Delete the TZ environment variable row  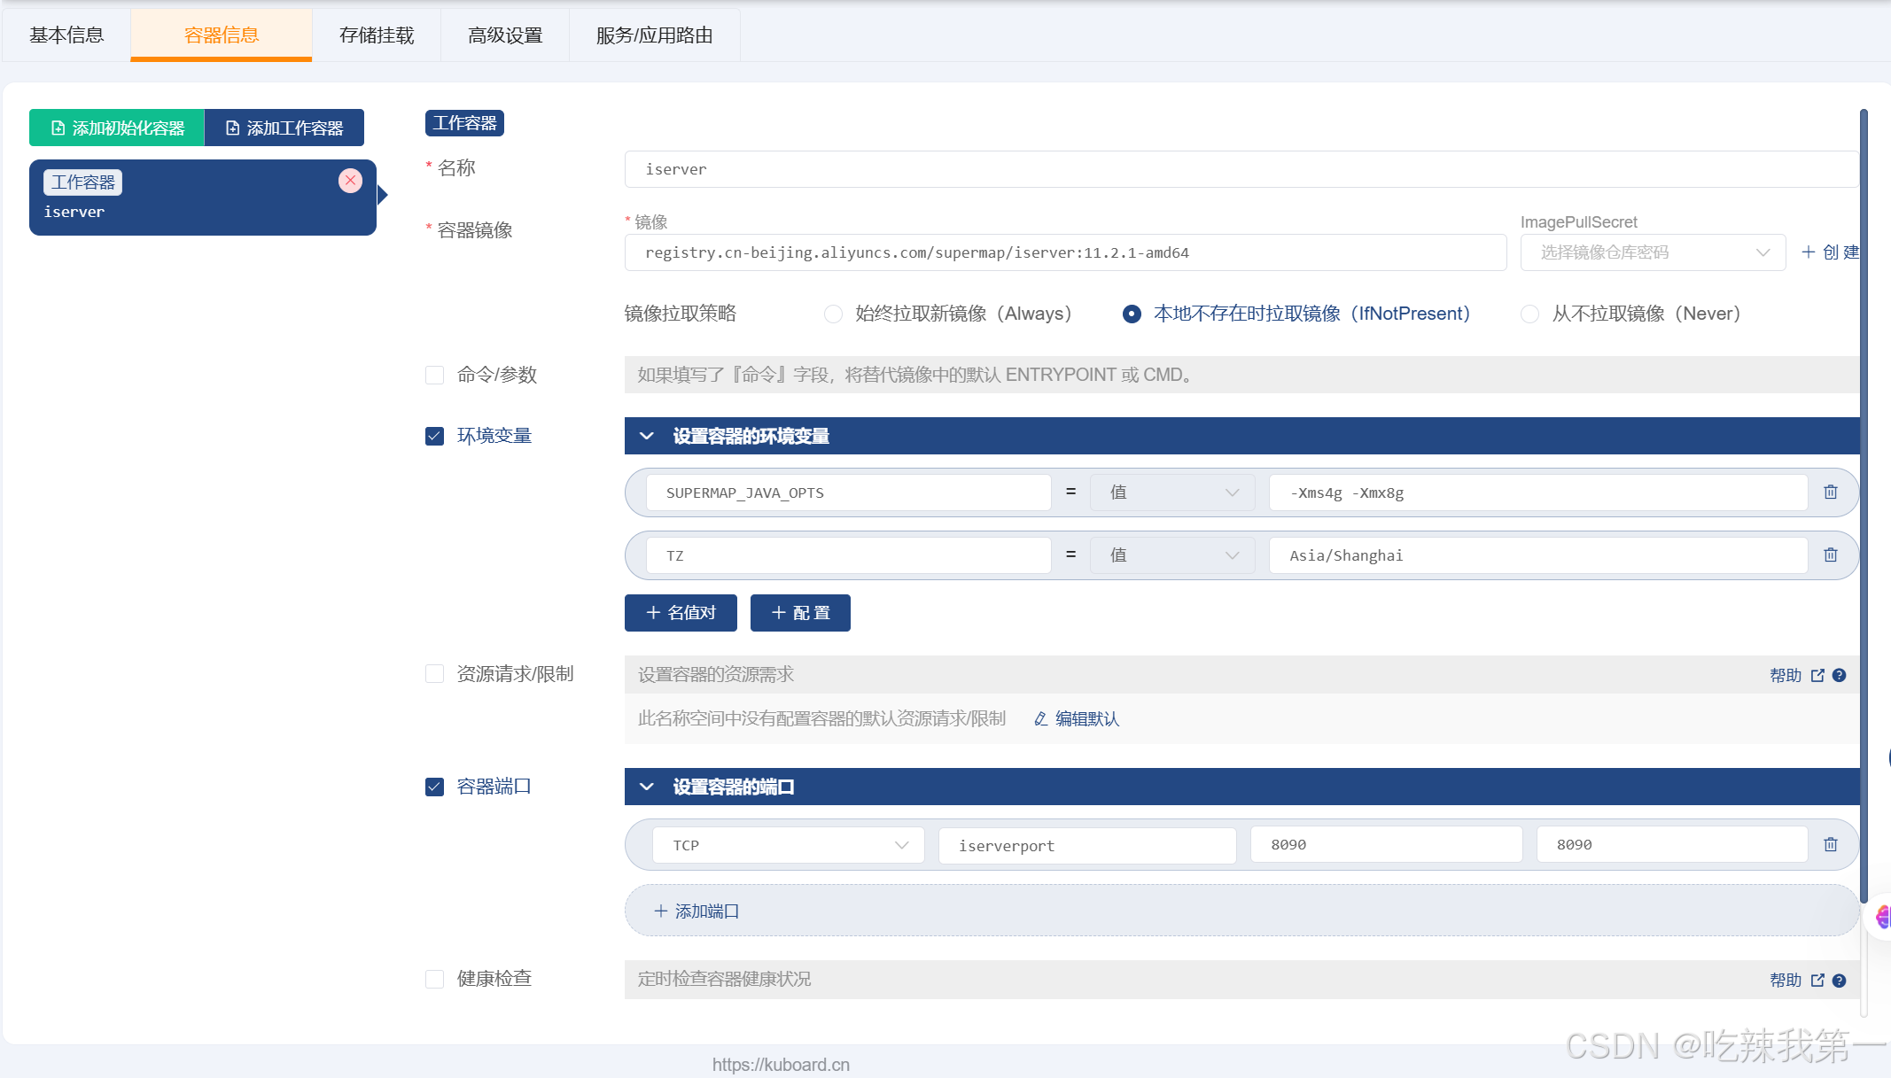coord(1830,555)
